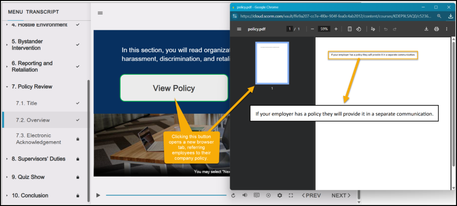
Task: Click lock icon beside Supervisors' Duties
Action: pyautogui.click(x=78, y=159)
